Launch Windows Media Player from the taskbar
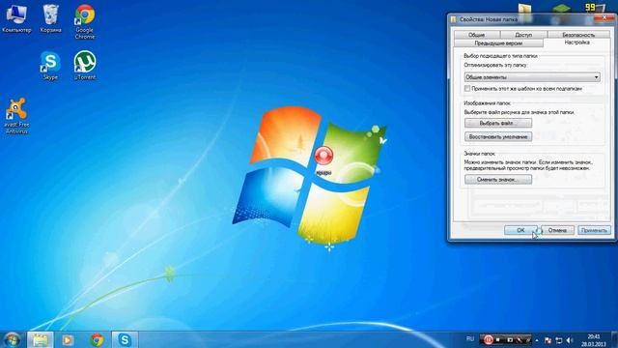Screen dimensions: 618x348 [68, 339]
